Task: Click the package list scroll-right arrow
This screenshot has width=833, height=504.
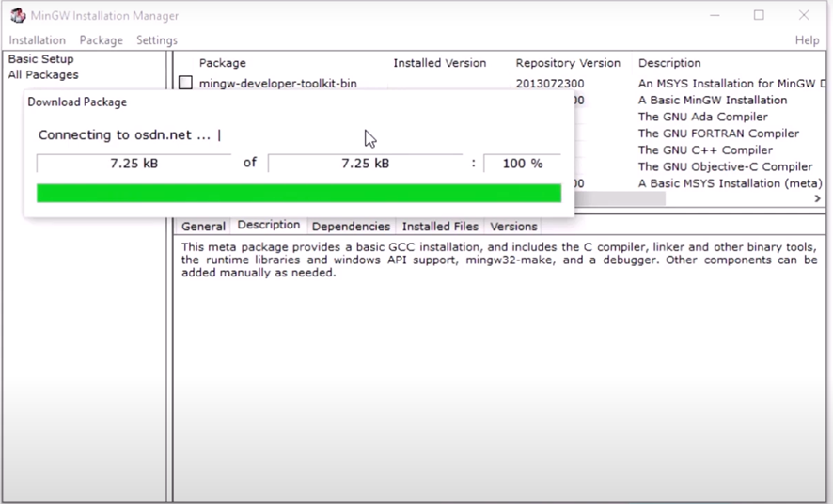Action: (817, 199)
